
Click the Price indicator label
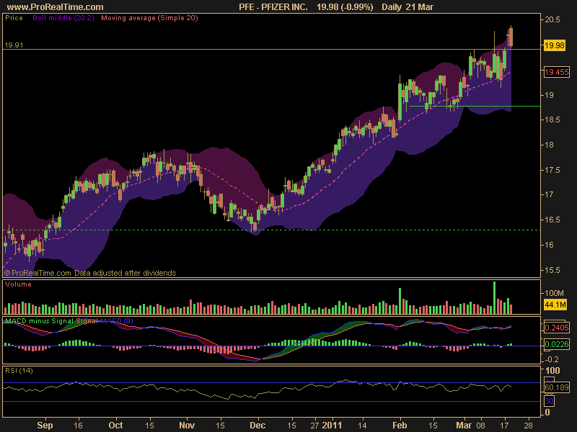14,17
